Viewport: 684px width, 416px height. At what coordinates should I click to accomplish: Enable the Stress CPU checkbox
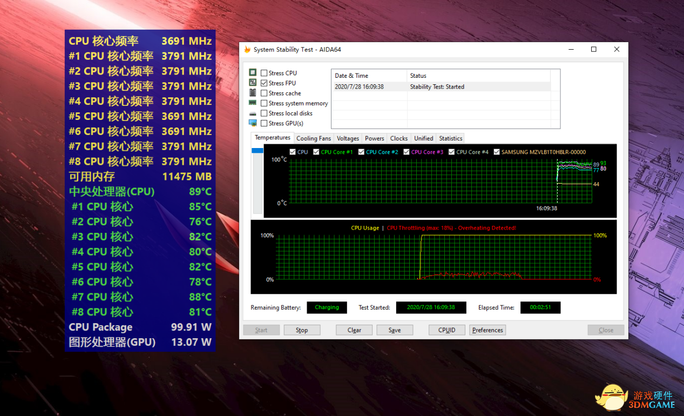click(264, 73)
